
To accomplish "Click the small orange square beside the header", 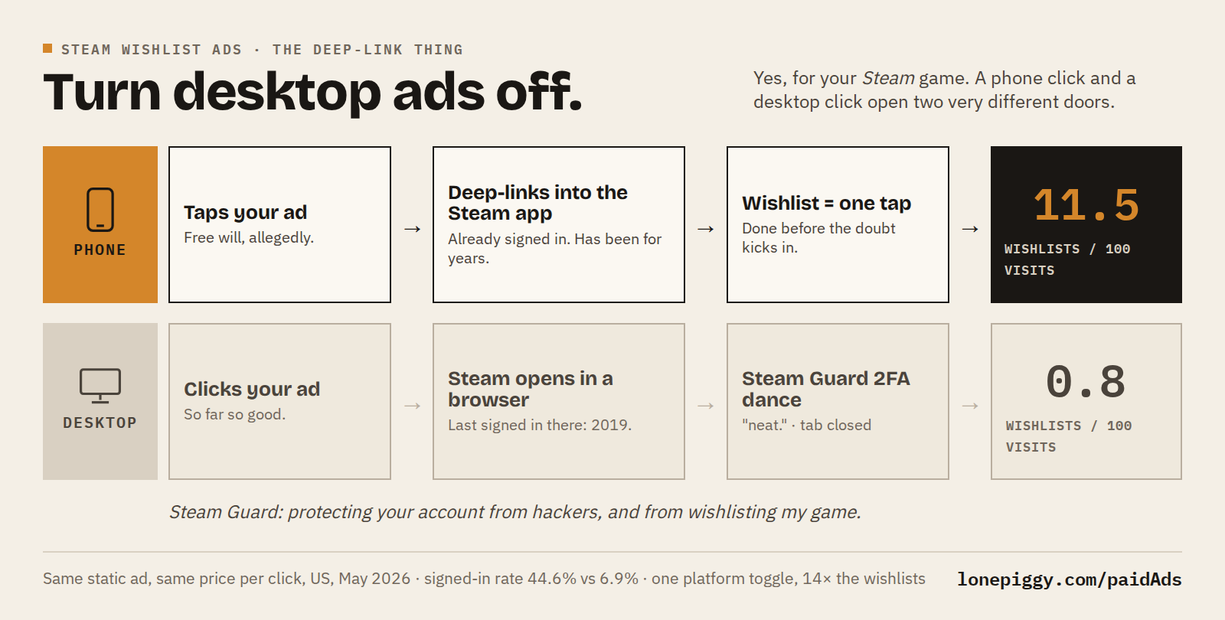I will (x=47, y=48).
